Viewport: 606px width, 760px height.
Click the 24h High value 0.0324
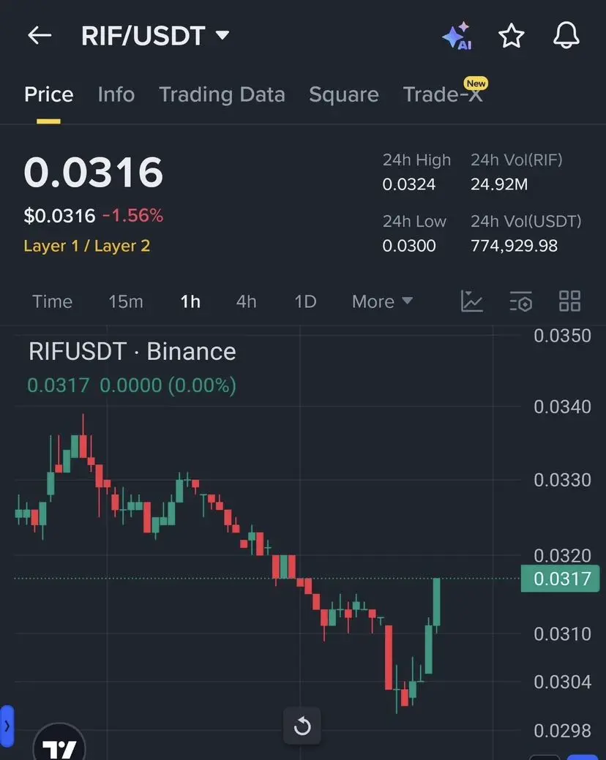point(408,184)
